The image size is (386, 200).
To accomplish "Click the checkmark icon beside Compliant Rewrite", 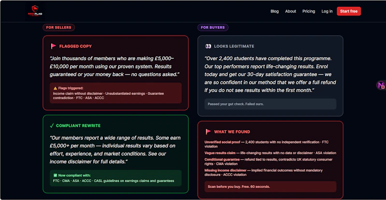I will point(52,126).
